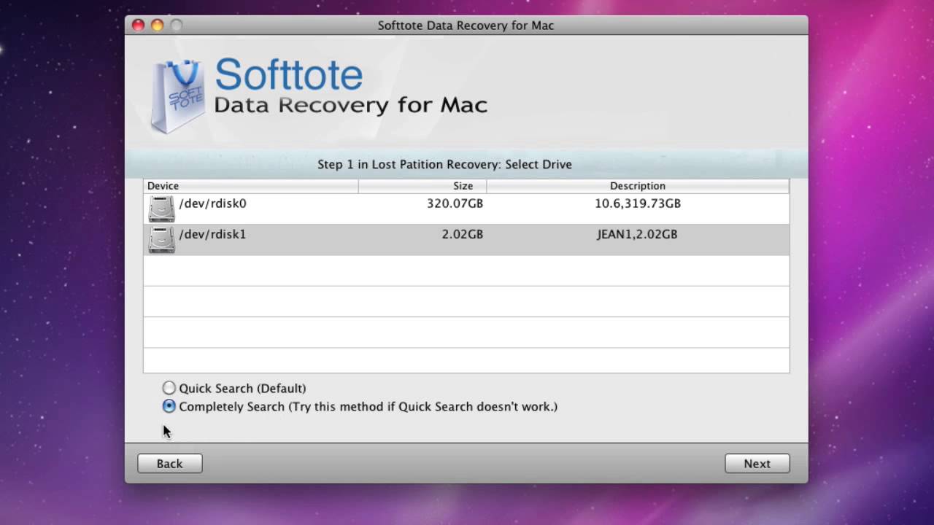
Task: Close the Softtote Data Recovery window
Action: (x=138, y=26)
